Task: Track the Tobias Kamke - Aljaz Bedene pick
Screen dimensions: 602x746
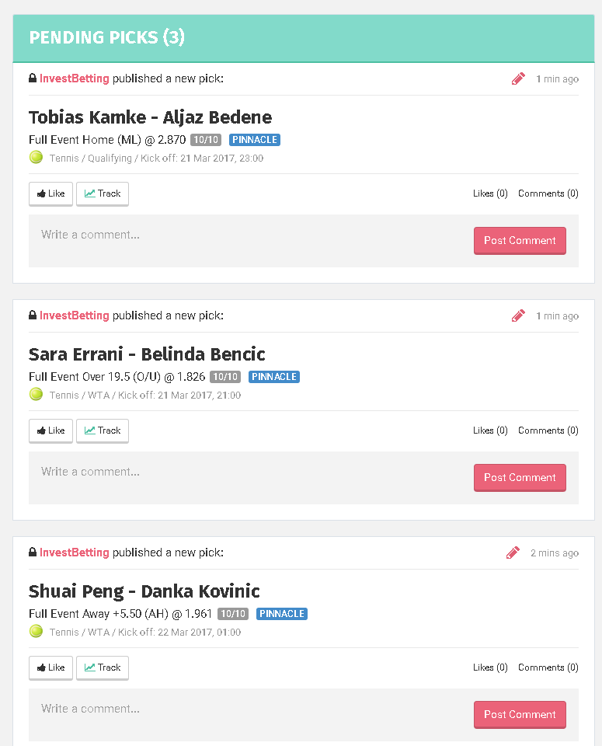Action: 103,193
